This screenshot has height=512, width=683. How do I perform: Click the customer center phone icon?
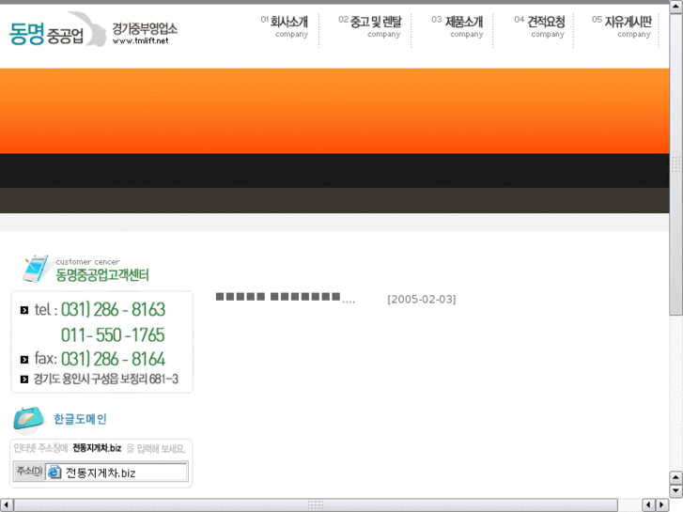[x=36, y=269]
